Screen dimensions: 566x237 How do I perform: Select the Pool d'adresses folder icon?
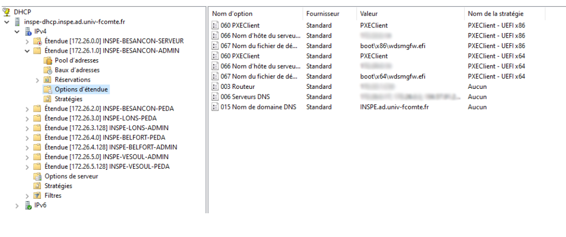pos(48,60)
